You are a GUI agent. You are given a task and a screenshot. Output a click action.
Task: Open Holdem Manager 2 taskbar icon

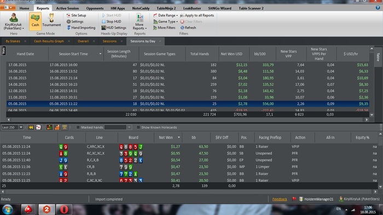[x=47, y=210]
